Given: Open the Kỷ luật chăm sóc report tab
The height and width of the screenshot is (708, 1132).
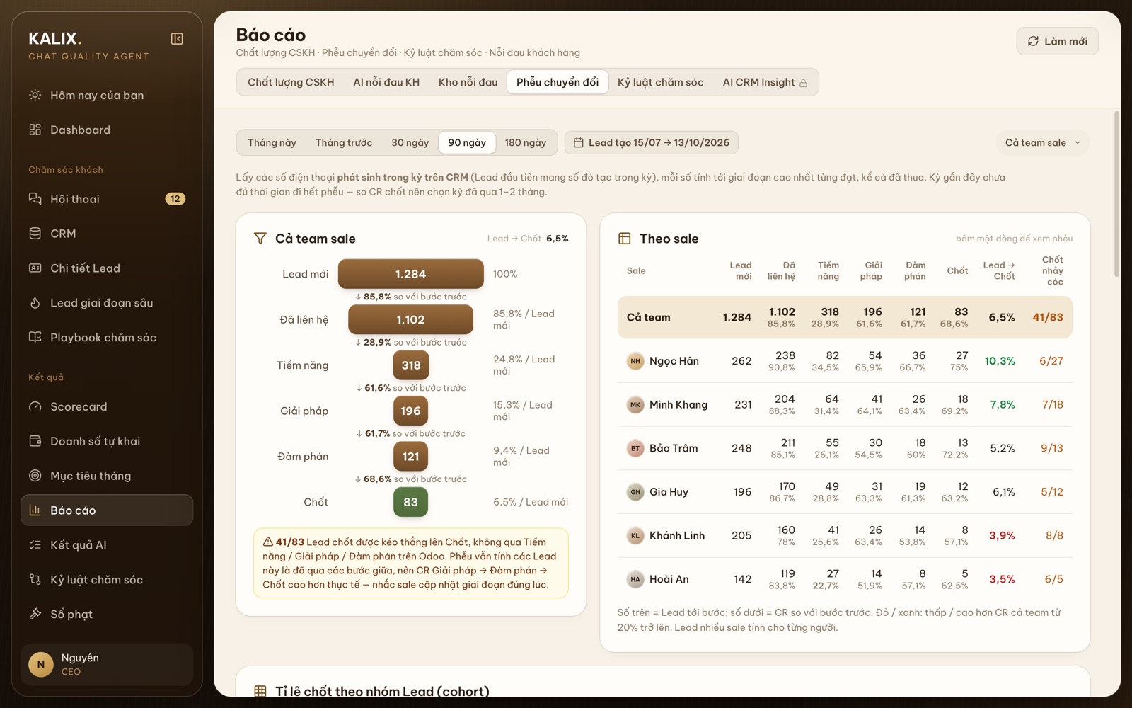Looking at the screenshot, I should pos(661,82).
